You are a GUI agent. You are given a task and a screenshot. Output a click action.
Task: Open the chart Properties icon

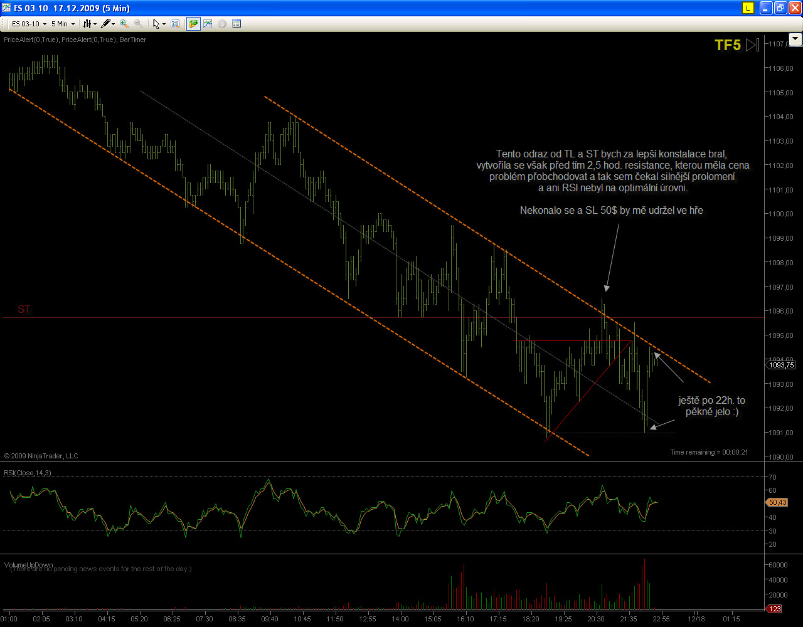point(237,24)
